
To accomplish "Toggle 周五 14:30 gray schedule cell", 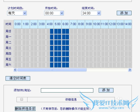I will pos(130,60).
